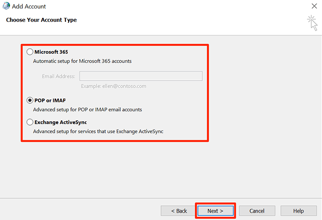The height and width of the screenshot is (220, 322).
Task: Click 'Advanced setup for POP or IMAP email accounts'
Action: coord(88,110)
